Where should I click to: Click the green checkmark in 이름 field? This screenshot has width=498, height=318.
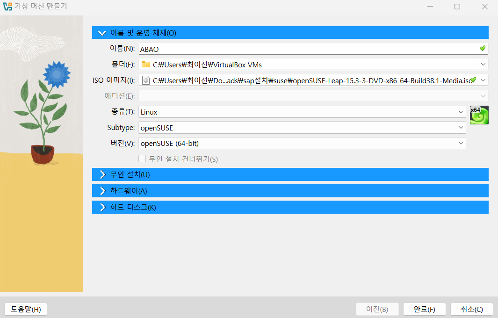[483, 48]
